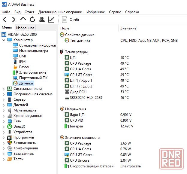The width and height of the screenshot is (187, 174).
Task: Go up one level with Up arrow
Action: [x=23, y=20]
